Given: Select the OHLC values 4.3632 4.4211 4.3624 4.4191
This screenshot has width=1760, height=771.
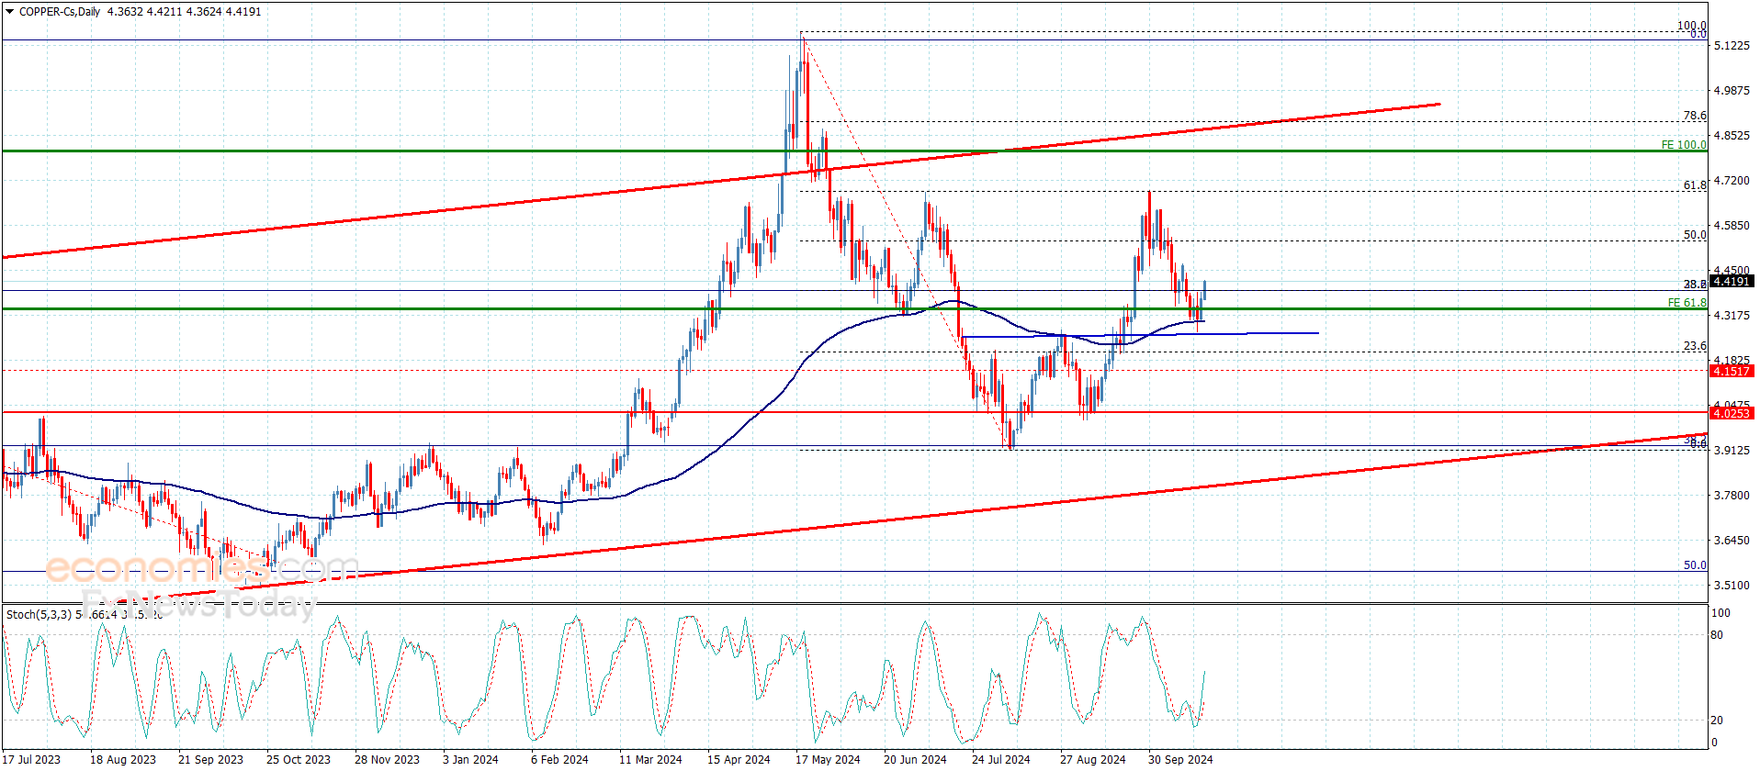Looking at the screenshot, I should point(184,12).
